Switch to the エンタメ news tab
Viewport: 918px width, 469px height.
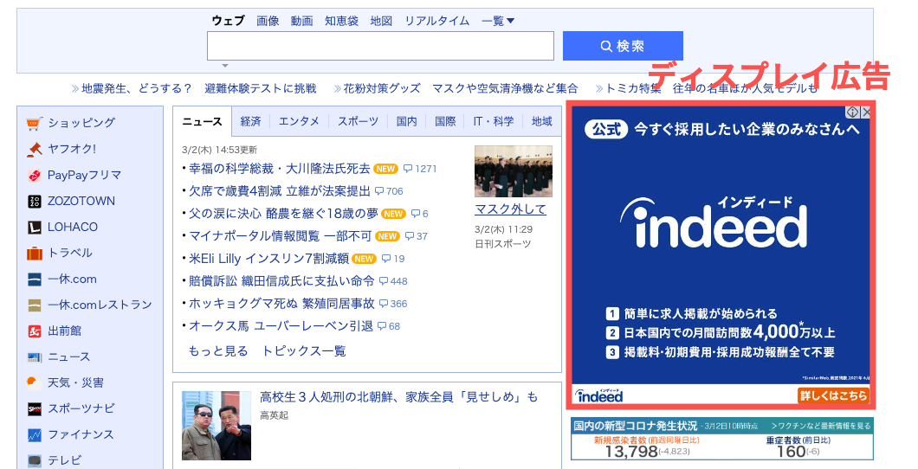tap(299, 121)
